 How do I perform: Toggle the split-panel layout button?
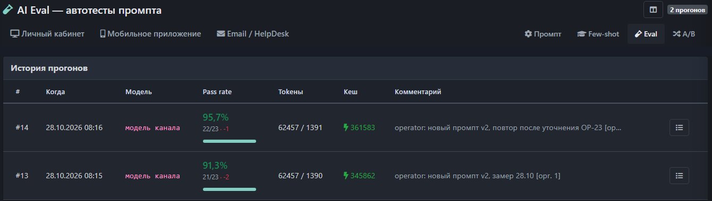tap(653, 10)
